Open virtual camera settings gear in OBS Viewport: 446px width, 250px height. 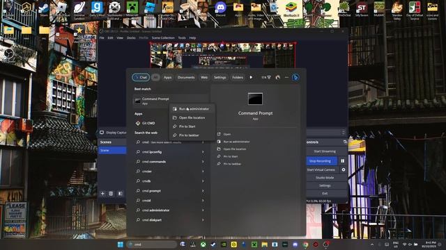344,169
